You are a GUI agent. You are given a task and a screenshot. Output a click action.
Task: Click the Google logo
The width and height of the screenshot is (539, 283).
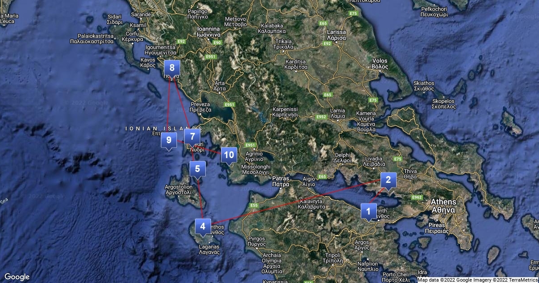click(x=17, y=277)
